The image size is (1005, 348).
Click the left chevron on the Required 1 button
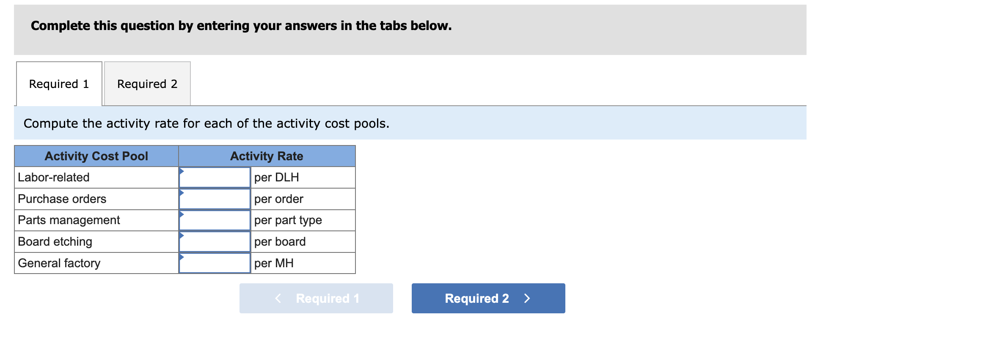278,298
